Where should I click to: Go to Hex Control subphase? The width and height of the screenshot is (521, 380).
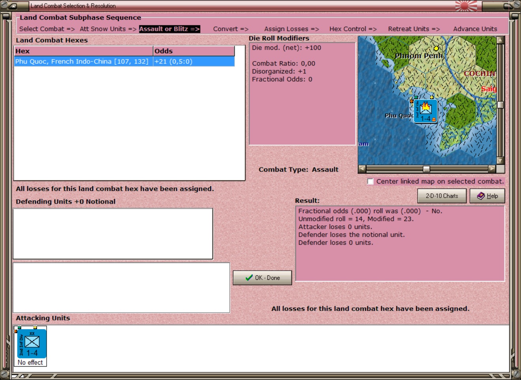click(x=353, y=29)
